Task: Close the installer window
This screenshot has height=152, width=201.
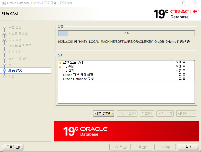Action: point(196,3)
